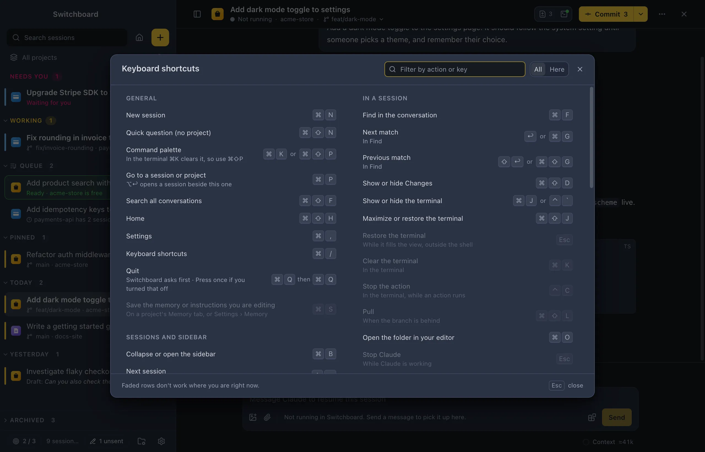705x452 pixels.
Task: Click the paperclip attach icon
Action: 267,417
